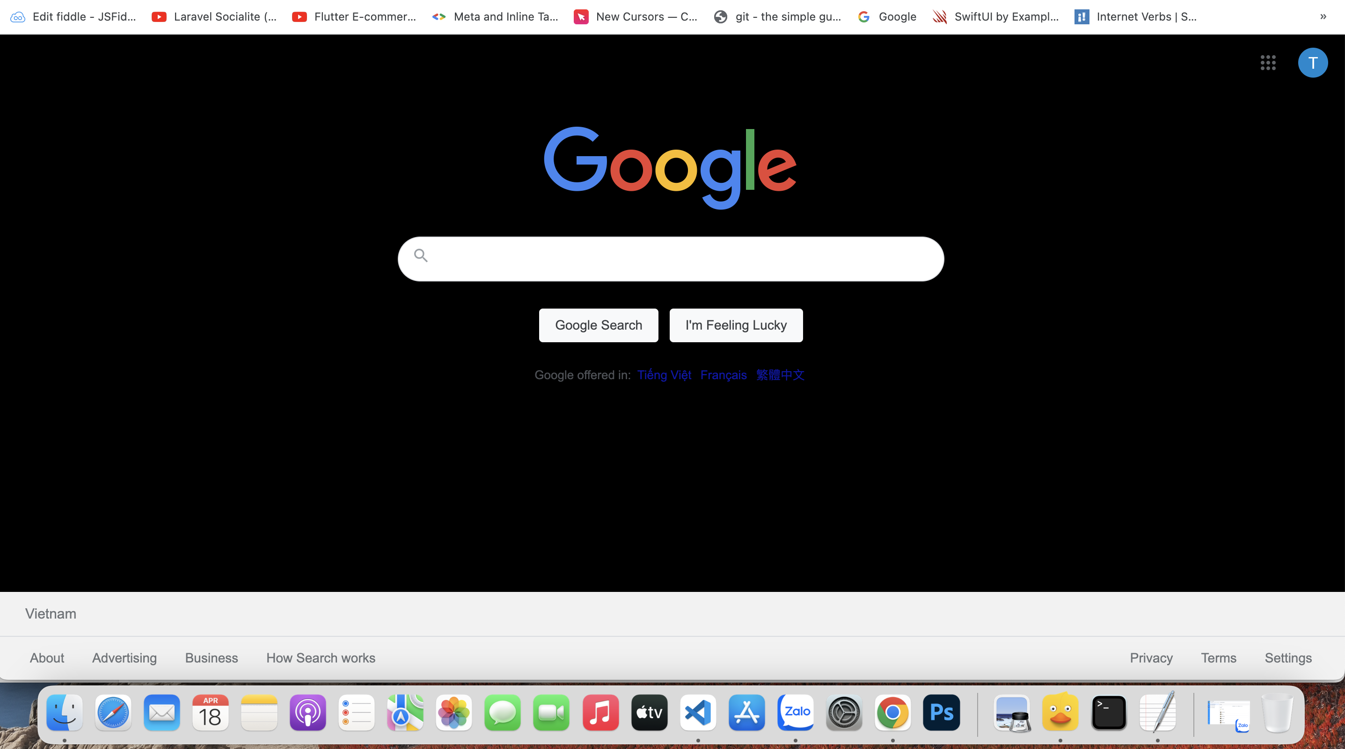Open Meta and Inline Tags bookmark
Viewport: 1345px width, 749px height.
pos(495,17)
